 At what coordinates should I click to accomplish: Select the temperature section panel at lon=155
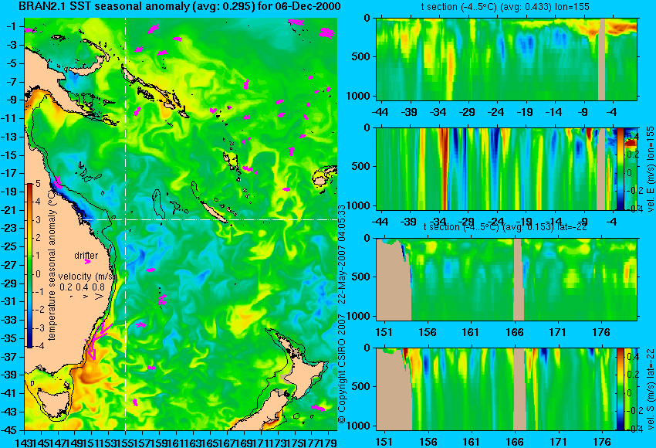click(x=506, y=59)
